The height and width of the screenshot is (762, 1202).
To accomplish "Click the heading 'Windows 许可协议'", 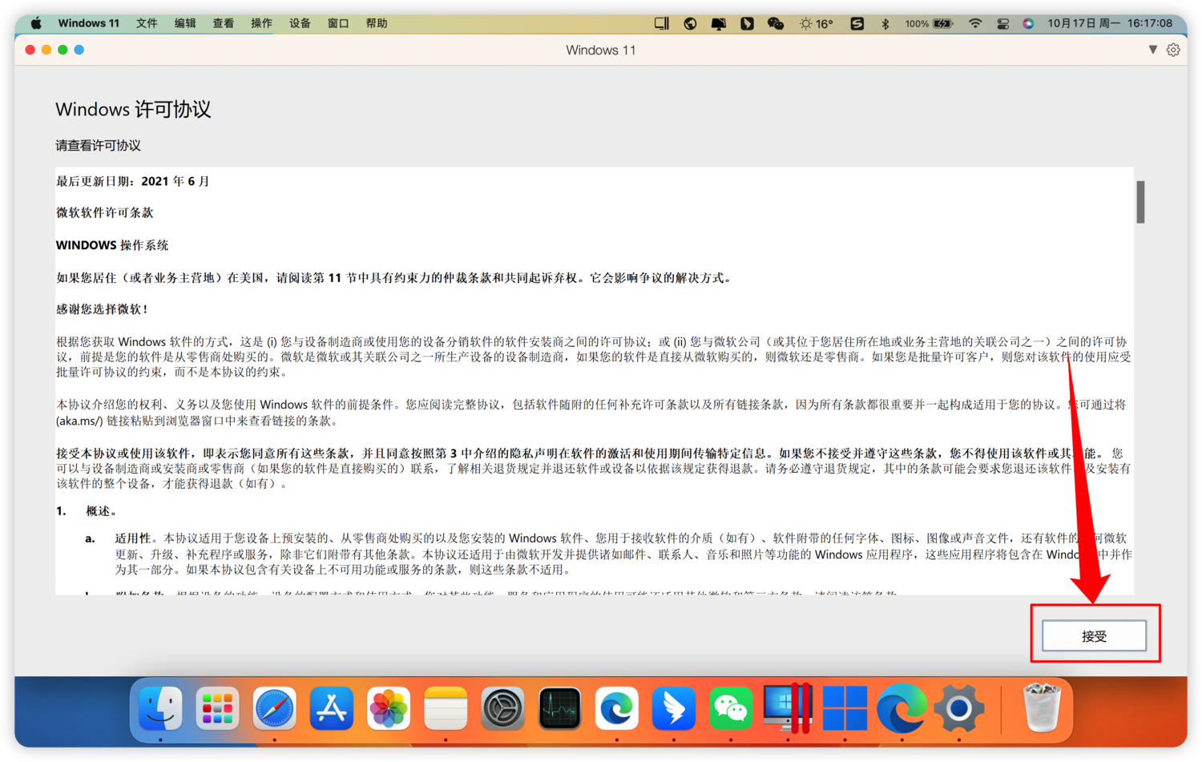I will coord(133,109).
